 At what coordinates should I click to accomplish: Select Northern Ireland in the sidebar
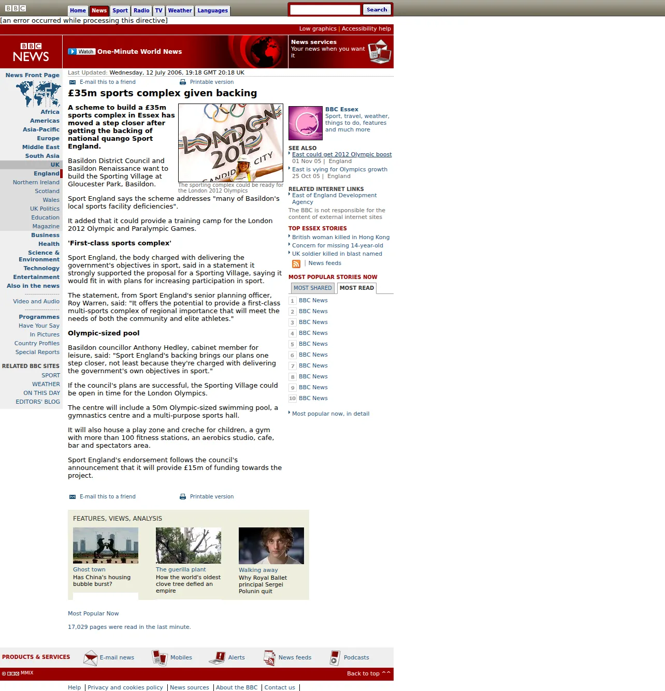(36, 182)
